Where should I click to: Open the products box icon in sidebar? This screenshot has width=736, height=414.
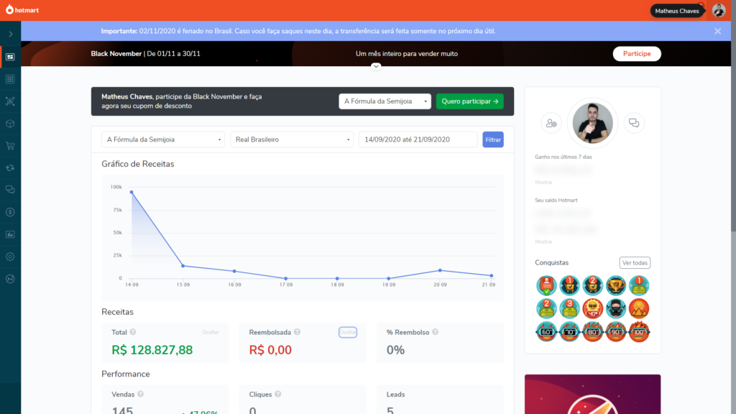pos(10,124)
